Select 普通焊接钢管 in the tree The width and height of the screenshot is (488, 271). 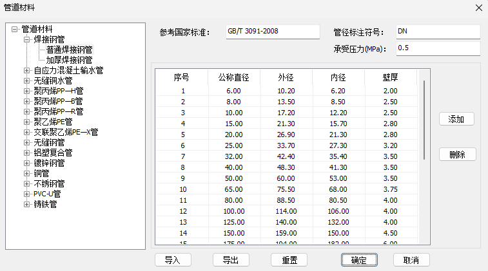(70, 50)
